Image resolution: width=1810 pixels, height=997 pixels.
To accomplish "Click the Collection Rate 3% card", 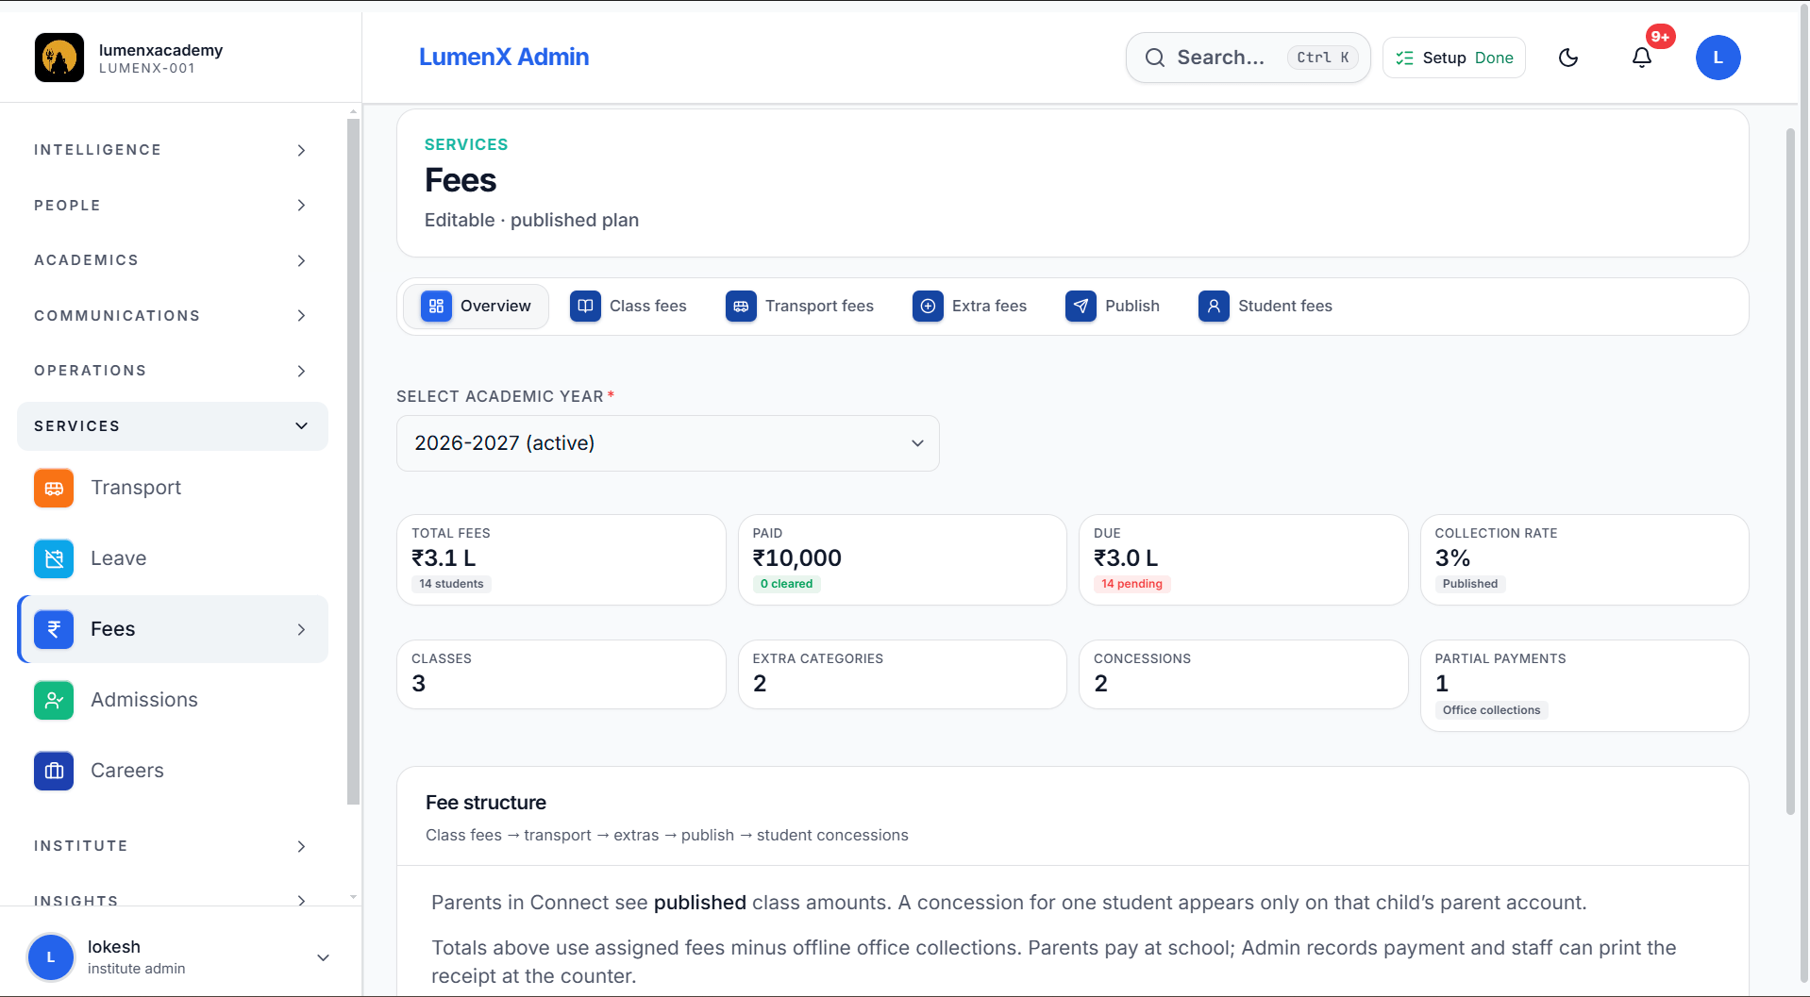I will coord(1584,559).
